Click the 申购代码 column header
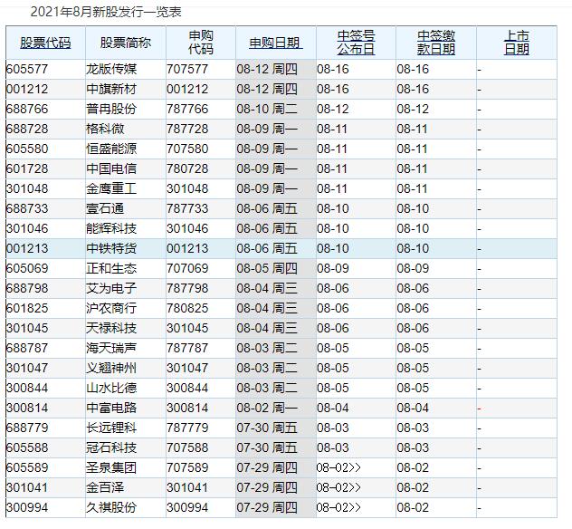The image size is (572, 529). [201, 43]
